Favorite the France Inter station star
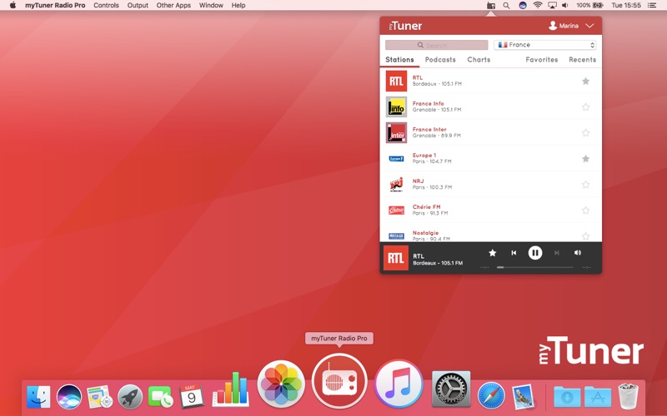This screenshot has width=667, height=416. click(x=586, y=132)
